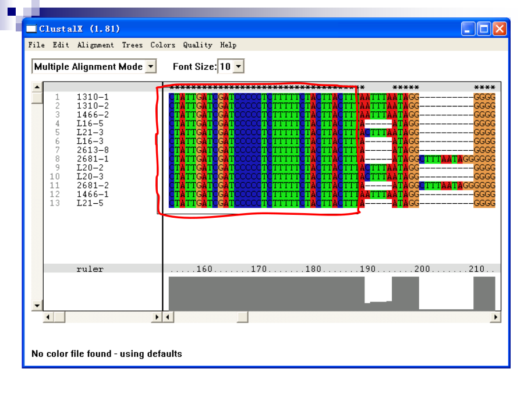Select sequence name L21-5
Image resolution: width=524 pixels, height=393 pixels.
90,203
